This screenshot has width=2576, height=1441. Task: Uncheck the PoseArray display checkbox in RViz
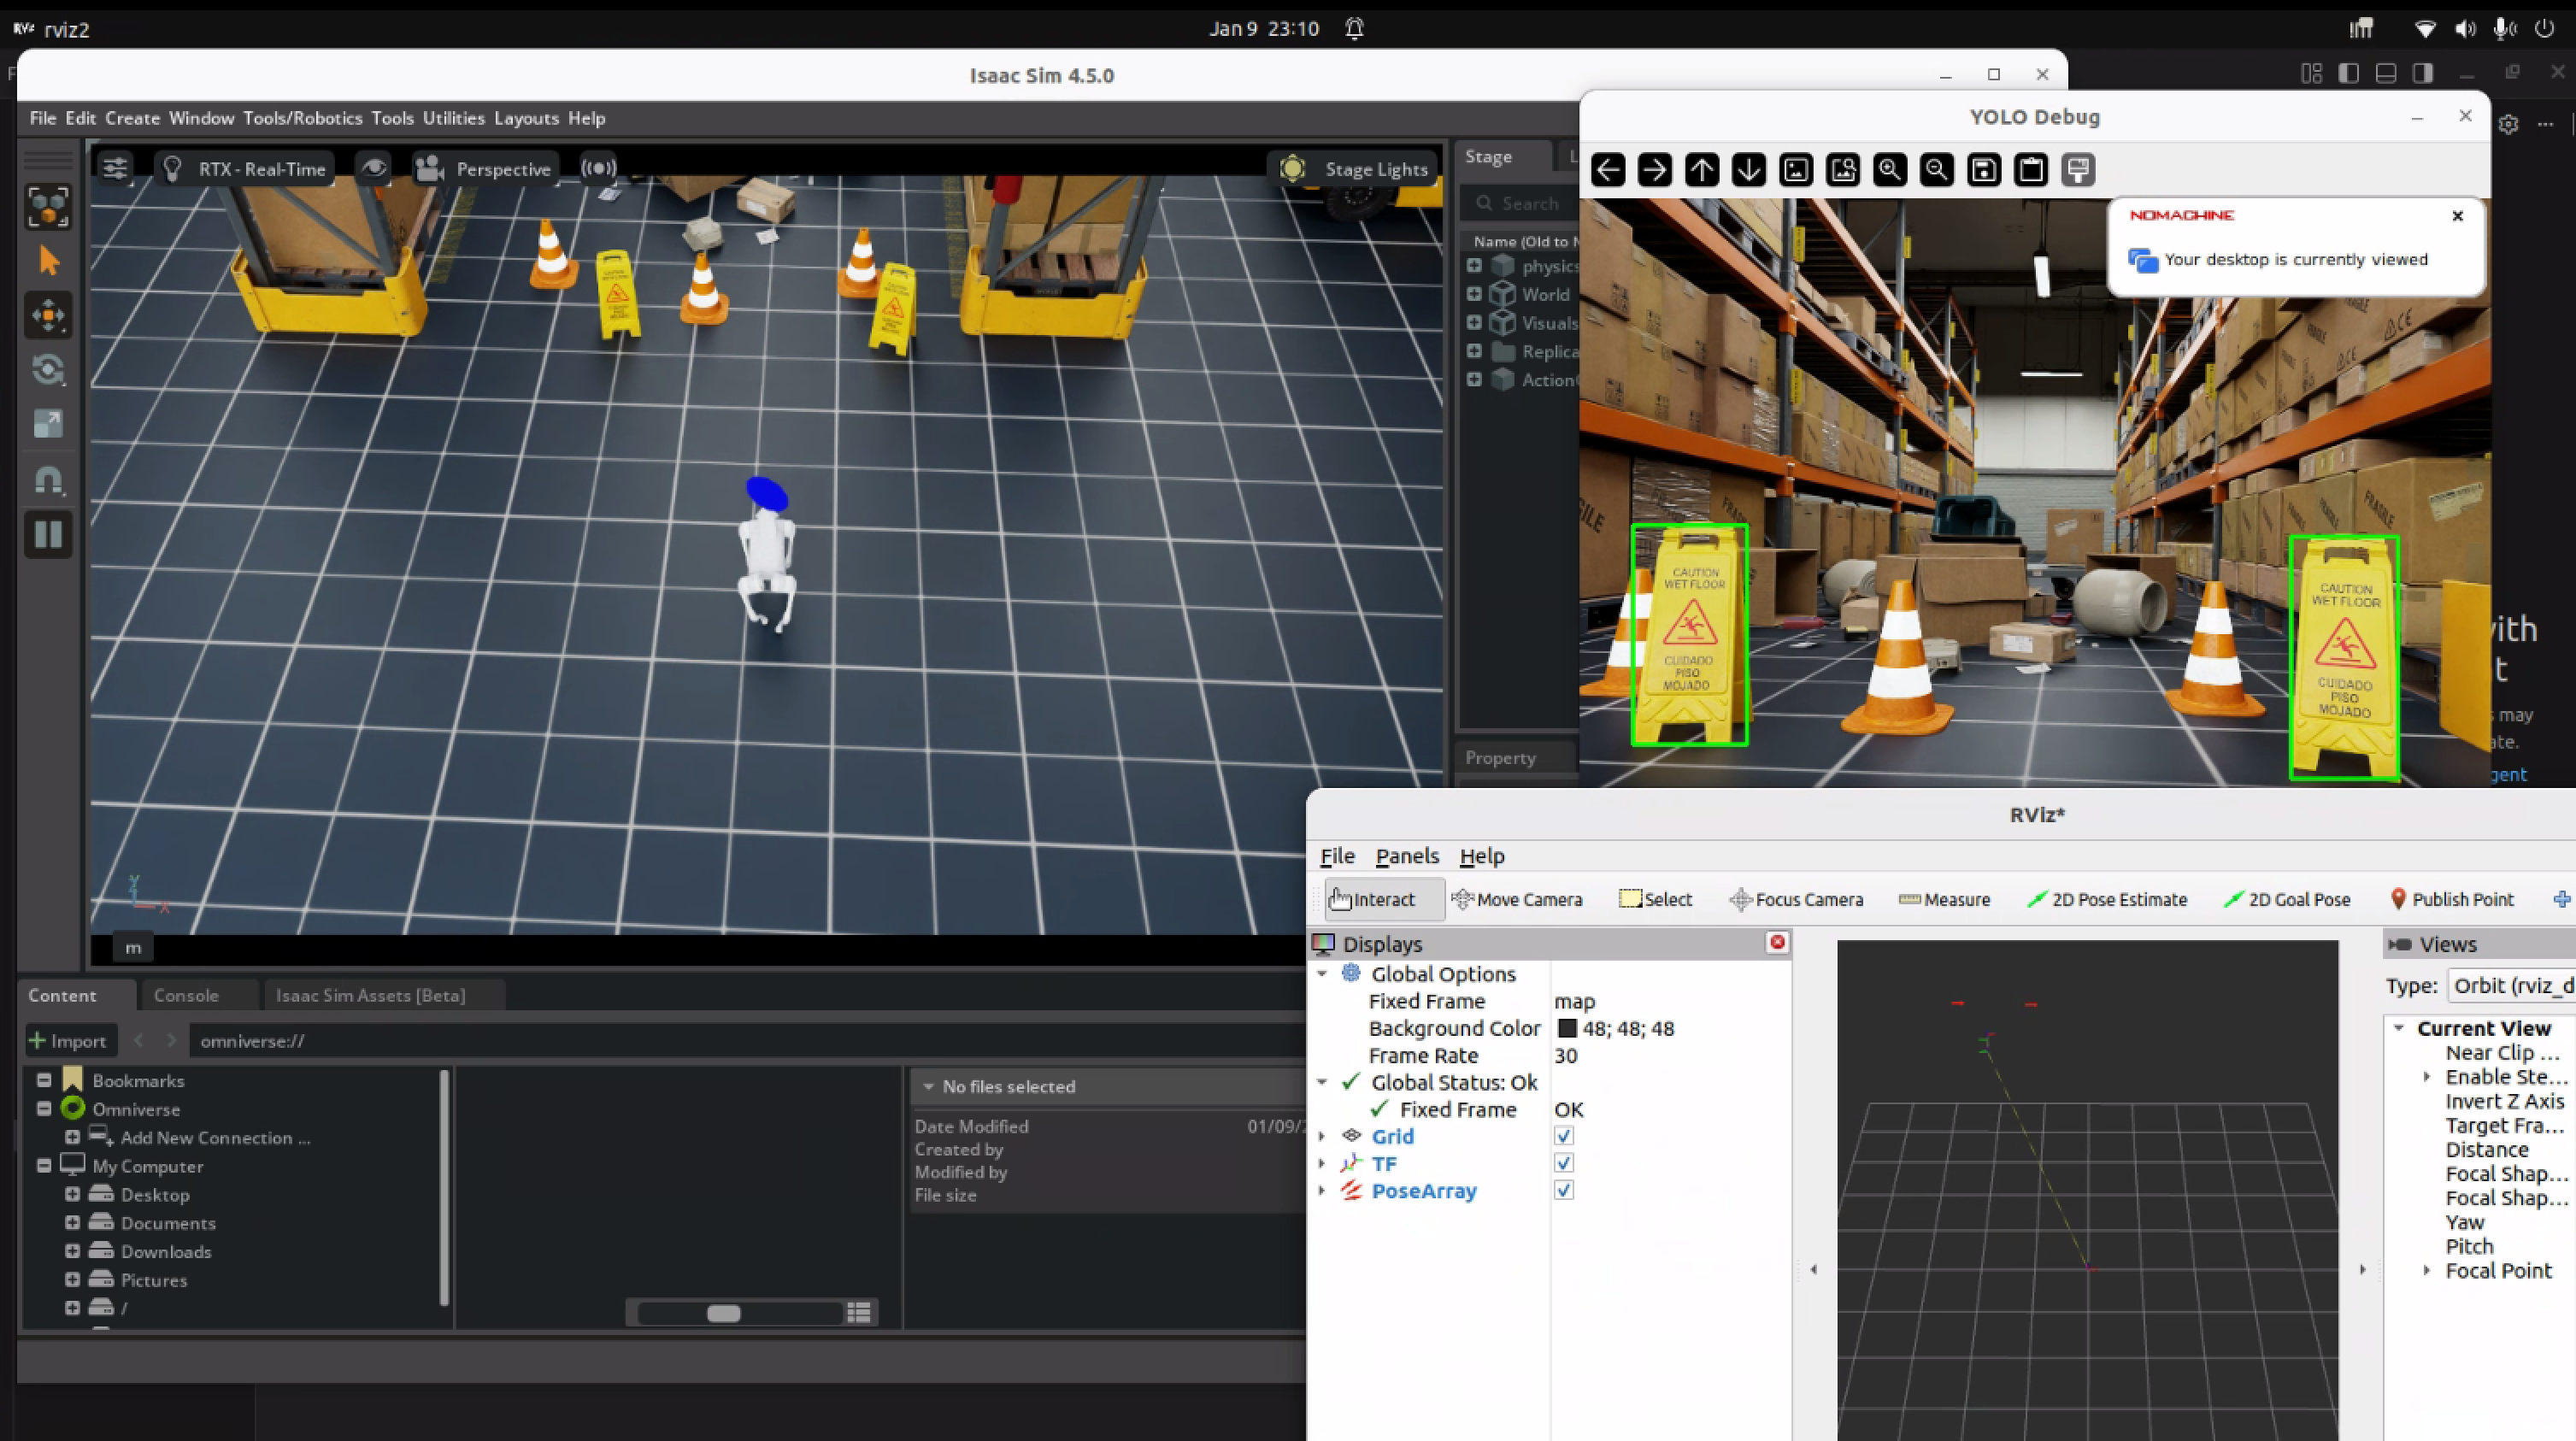(1564, 1190)
